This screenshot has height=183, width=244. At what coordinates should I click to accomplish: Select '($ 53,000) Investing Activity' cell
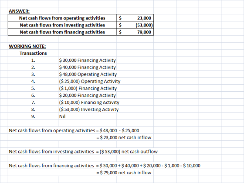tap(89, 110)
